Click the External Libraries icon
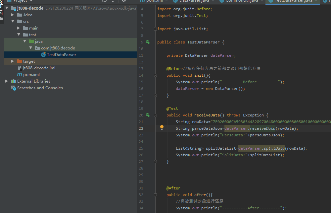 14,81
